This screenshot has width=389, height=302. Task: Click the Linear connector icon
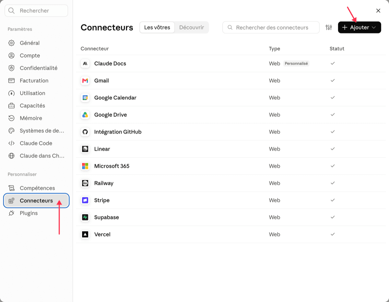(85, 149)
